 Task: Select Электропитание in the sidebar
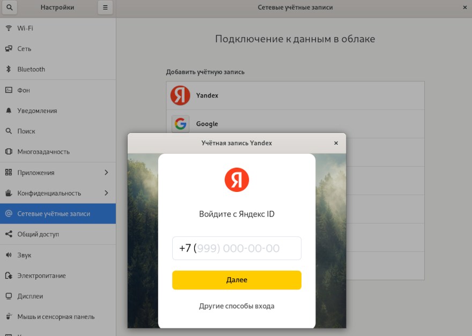tap(41, 275)
